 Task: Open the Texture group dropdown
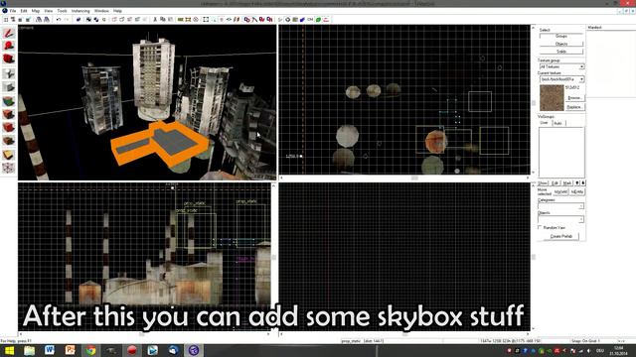click(561, 66)
